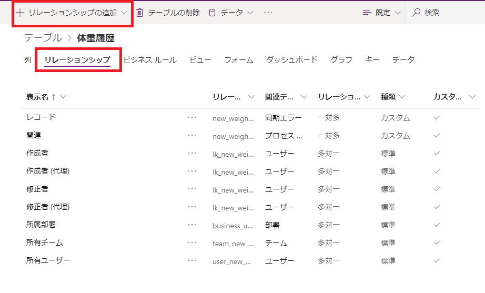
Task: Click the 部署 related table cell
Action: tap(272, 225)
